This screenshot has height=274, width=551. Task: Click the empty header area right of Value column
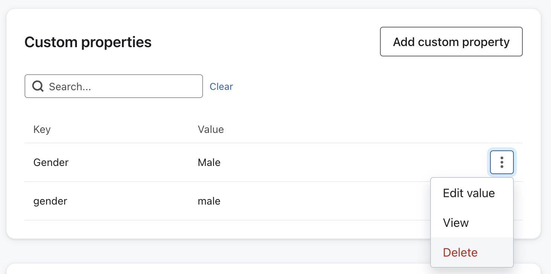[x=353, y=129]
